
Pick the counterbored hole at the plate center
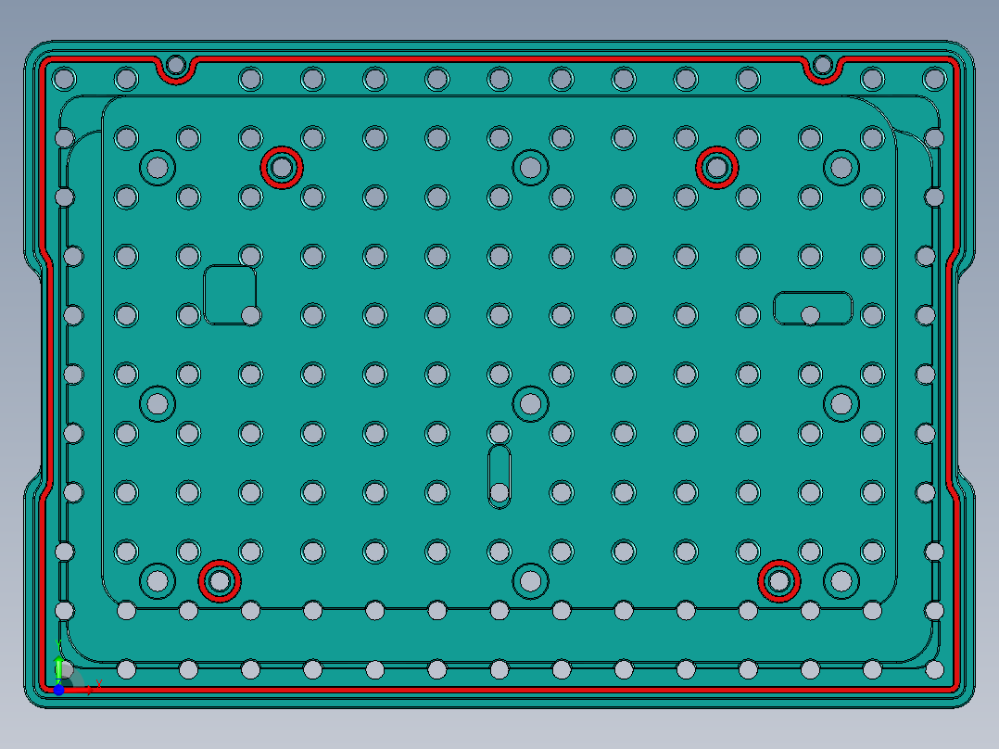tap(531, 403)
